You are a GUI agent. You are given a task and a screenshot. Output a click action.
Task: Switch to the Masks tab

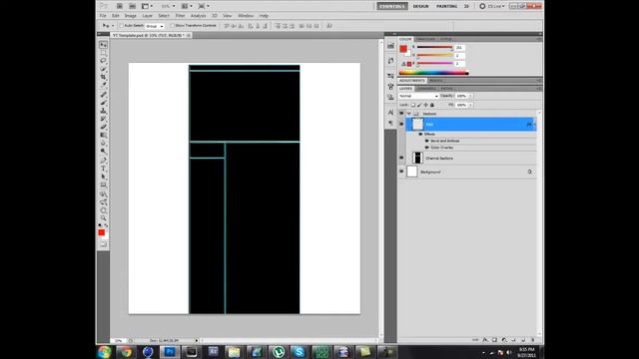click(435, 81)
